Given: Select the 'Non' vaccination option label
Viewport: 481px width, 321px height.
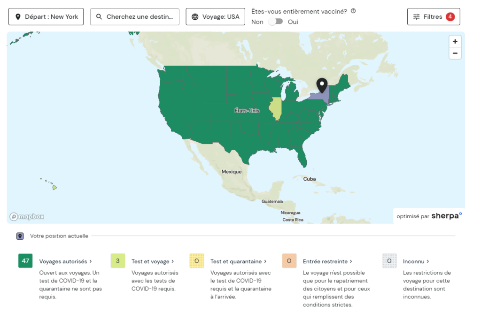Looking at the screenshot, I should click(x=257, y=22).
